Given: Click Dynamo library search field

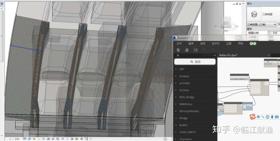Looking at the screenshot, I should click(x=195, y=62).
